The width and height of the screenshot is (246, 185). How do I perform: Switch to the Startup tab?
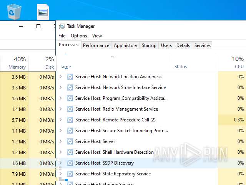[149, 45]
